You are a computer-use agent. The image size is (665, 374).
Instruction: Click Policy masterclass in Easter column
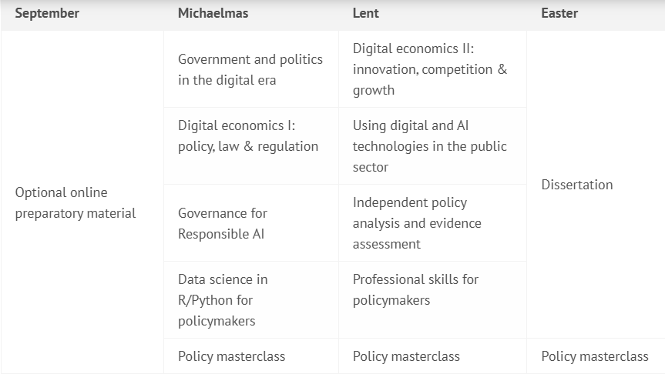(595, 356)
